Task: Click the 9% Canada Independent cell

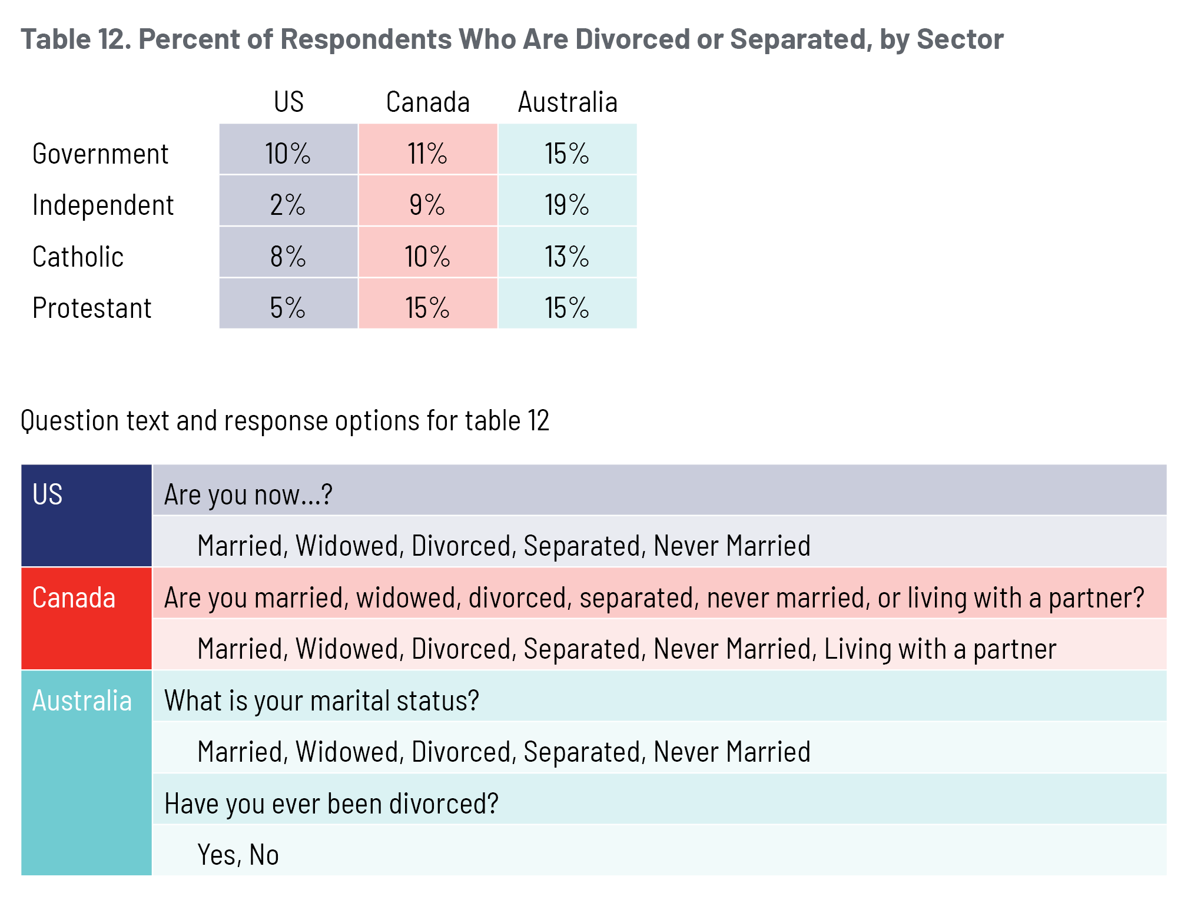Action: (427, 205)
